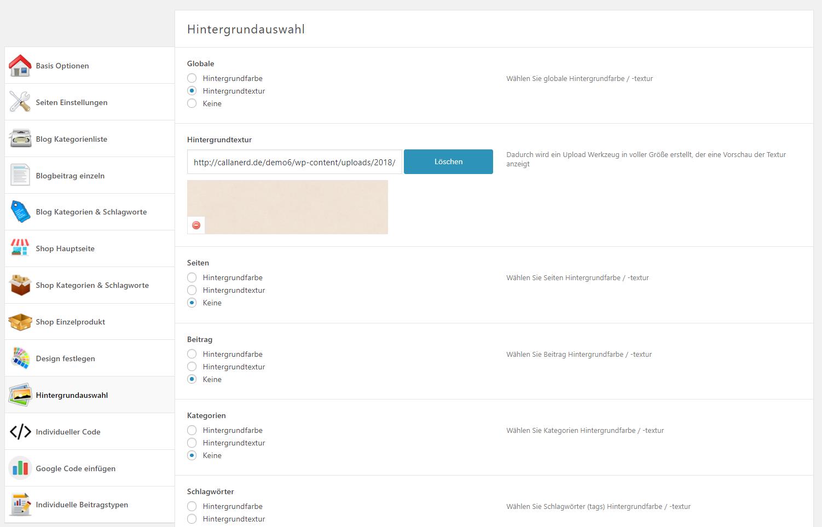Click the Beitrag section label
The width and height of the screenshot is (822, 527).
click(x=200, y=339)
